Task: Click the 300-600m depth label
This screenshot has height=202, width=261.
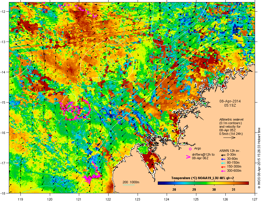Action: (234, 171)
